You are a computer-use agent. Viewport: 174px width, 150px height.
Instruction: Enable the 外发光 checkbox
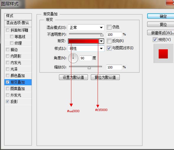click(7, 95)
